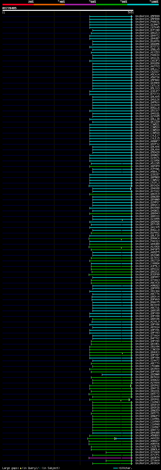The height and width of the screenshot is (470, 161).
Task: Open hit UniRef100_B7FIN9
Action: (147, 30)
